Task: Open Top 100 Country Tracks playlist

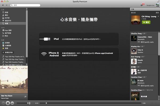Action: (x=14, y=62)
